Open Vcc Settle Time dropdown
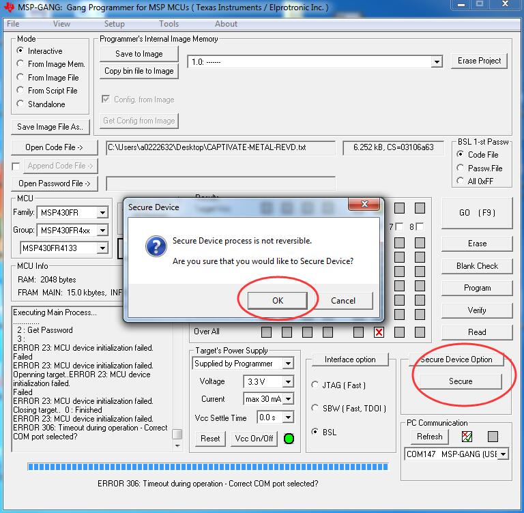 coord(288,417)
